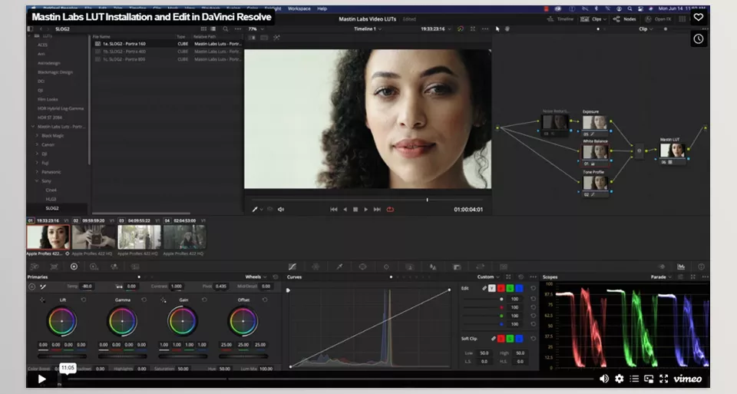Open the RGB Mixer palette icon
Screen dimensions: 737x394
114,267
